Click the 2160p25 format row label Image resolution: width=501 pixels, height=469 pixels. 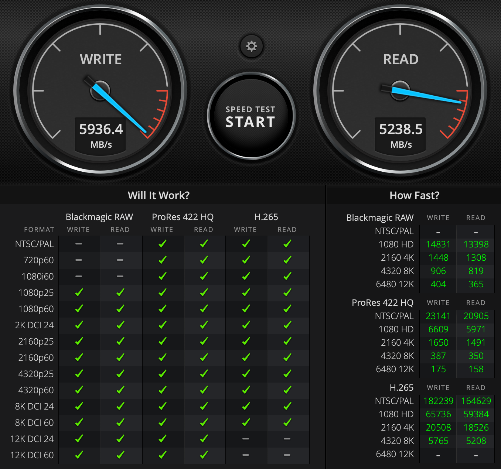(x=36, y=342)
